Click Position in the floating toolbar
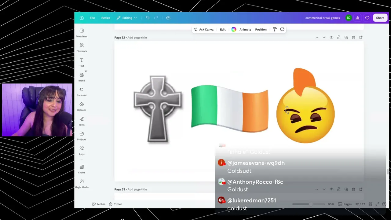This screenshot has width=391, height=220. (x=261, y=29)
